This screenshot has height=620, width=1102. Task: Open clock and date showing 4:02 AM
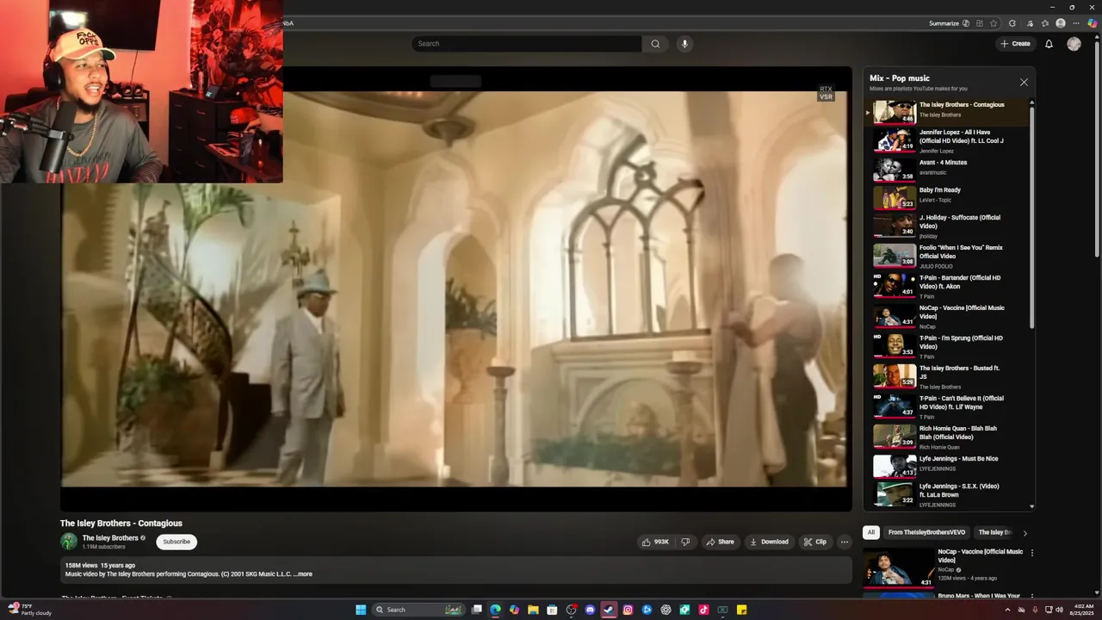click(x=1082, y=610)
